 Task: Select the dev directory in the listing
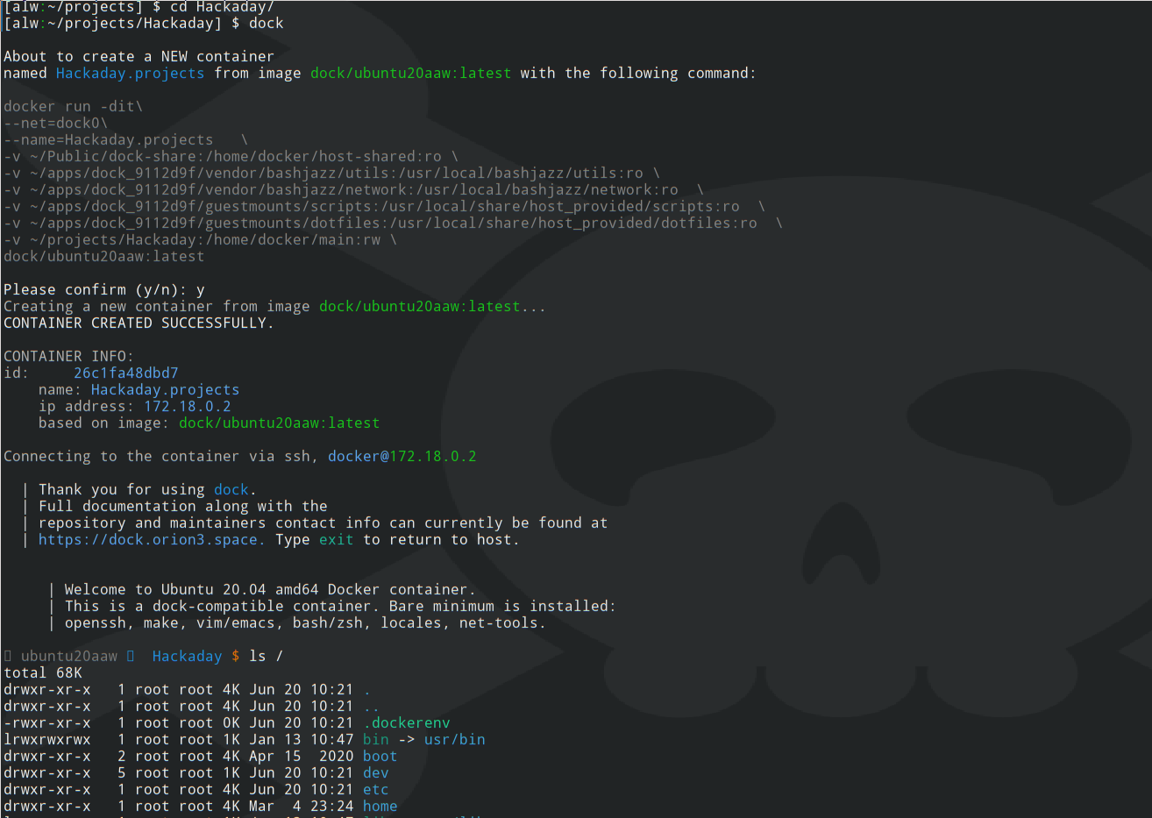[x=375, y=772]
